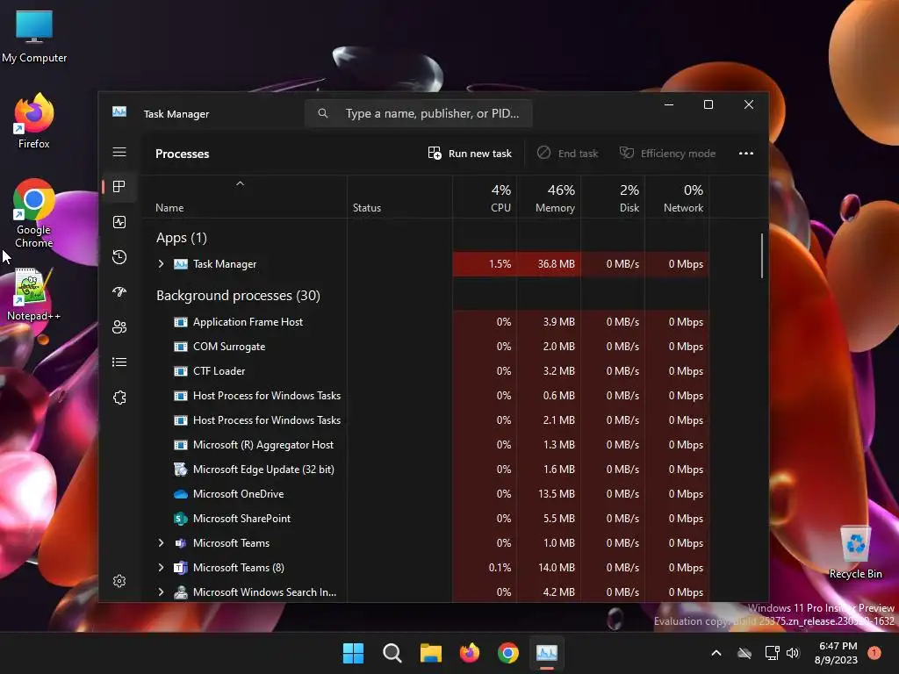Click the Microsoft Edge Update process icon
This screenshot has height=674, width=899.
click(181, 469)
